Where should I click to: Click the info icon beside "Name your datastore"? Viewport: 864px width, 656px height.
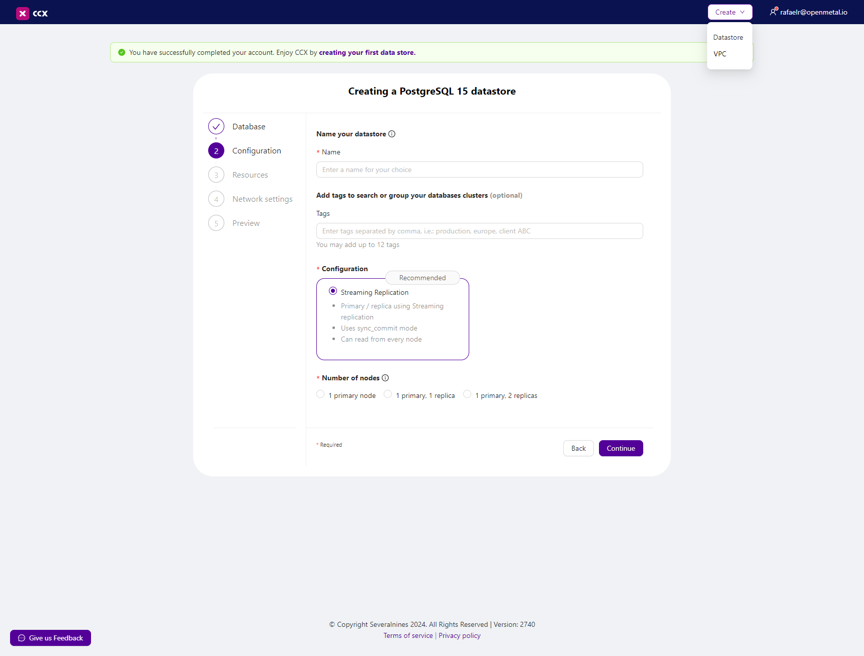point(392,134)
